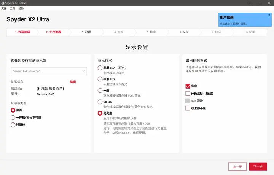Click 用户指南 download link text
274x175 pixels.
[233, 24]
